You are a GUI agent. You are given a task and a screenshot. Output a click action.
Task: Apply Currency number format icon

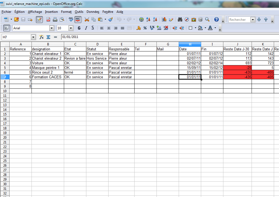(138, 28)
